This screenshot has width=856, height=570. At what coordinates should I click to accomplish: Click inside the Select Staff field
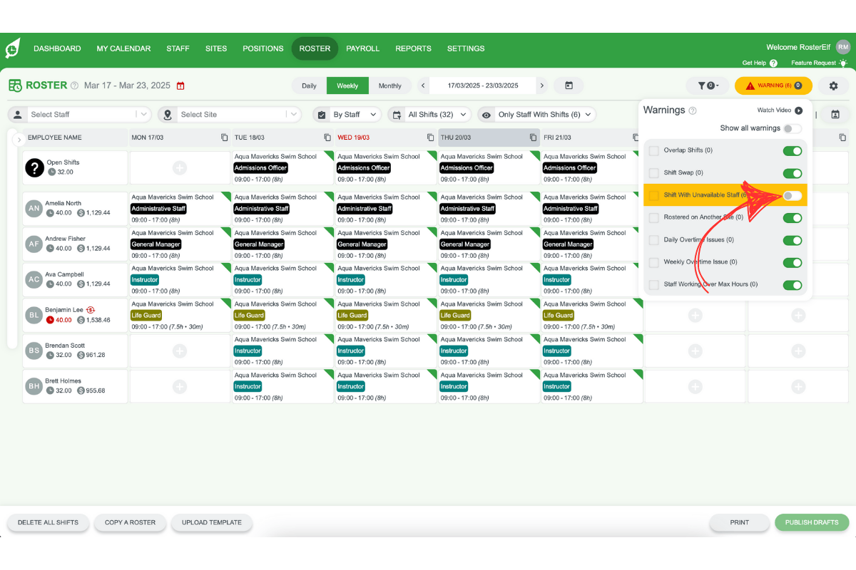[x=78, y=114]
